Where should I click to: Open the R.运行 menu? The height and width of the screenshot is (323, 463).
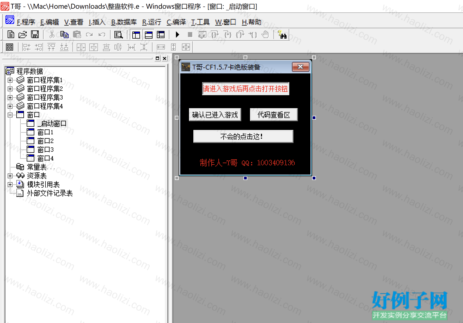[x=152, y=22]
